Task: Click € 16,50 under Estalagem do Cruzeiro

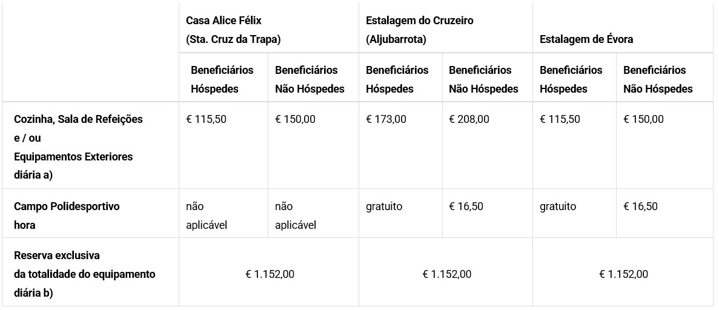Action: (x=466, y=207)
